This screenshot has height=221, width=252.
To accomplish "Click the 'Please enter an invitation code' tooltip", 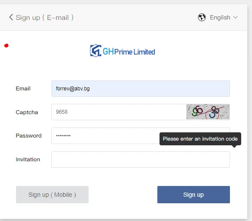I will coord(200,139).
